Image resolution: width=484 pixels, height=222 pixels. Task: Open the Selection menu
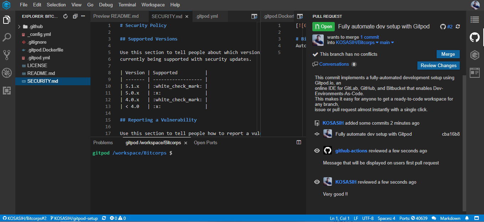pyautogui.click(x=56, y=5)
